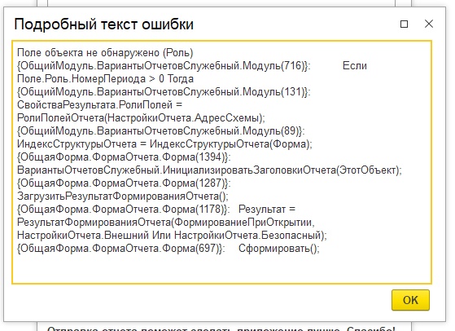Click the line РезультатФормированияОтчета(ФормированиеПриОткрытии,
The image size is (455, 331).
coord(166,223)
